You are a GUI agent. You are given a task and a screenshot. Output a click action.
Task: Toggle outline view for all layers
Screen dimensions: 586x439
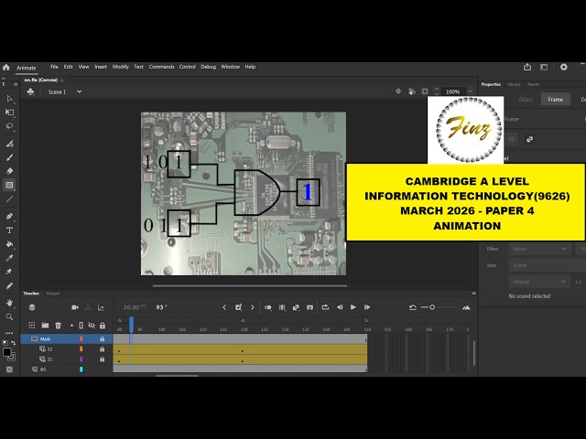pyautogui.click(x=81, y=326)
